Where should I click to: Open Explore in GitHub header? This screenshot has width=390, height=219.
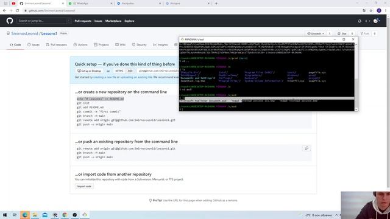(x=129, y=21)
